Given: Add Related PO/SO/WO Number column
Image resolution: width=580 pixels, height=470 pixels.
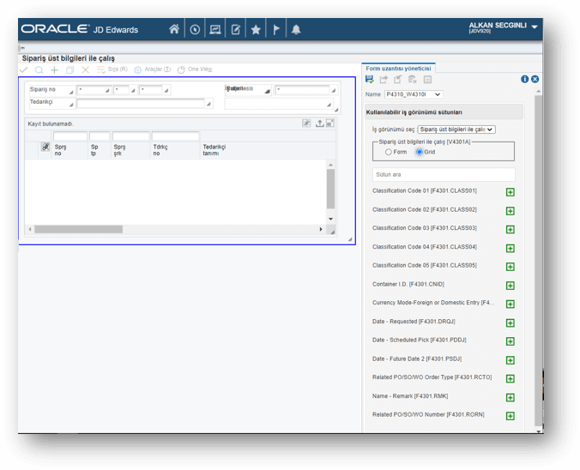Looking at the screenshot, I should click(511, 416).
